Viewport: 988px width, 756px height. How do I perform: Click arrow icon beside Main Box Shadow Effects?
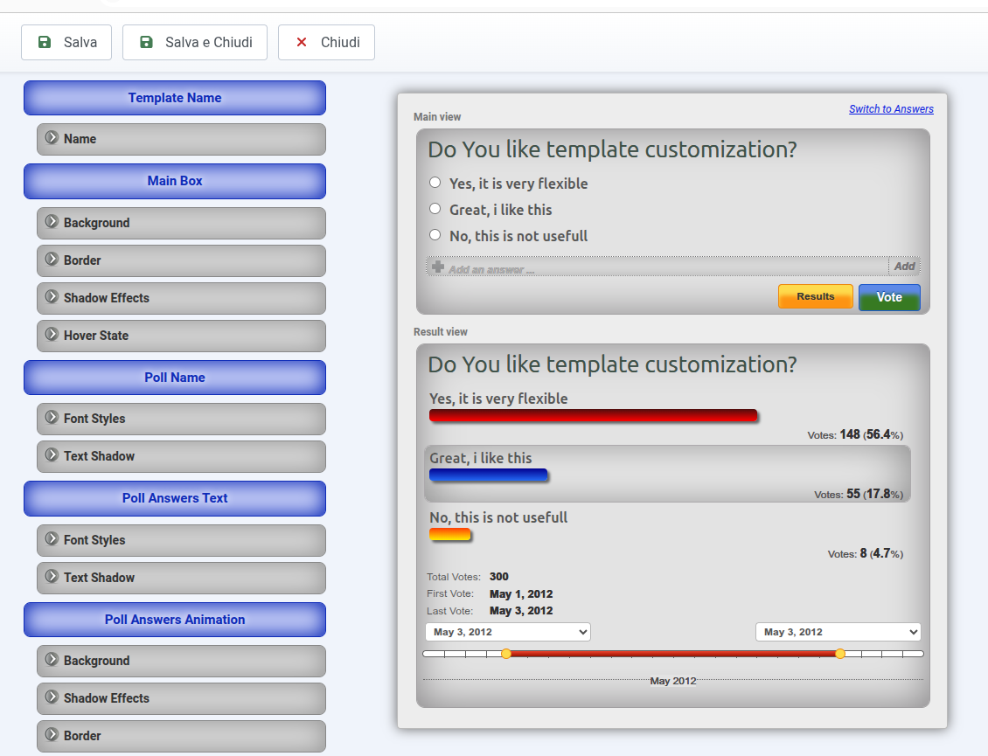pyautogui.click(x=52, y=297)
